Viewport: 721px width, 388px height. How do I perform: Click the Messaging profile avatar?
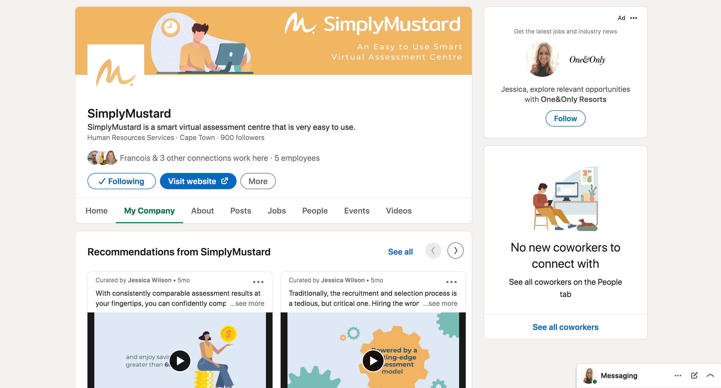pyautogui.click(x=589, y=375)
